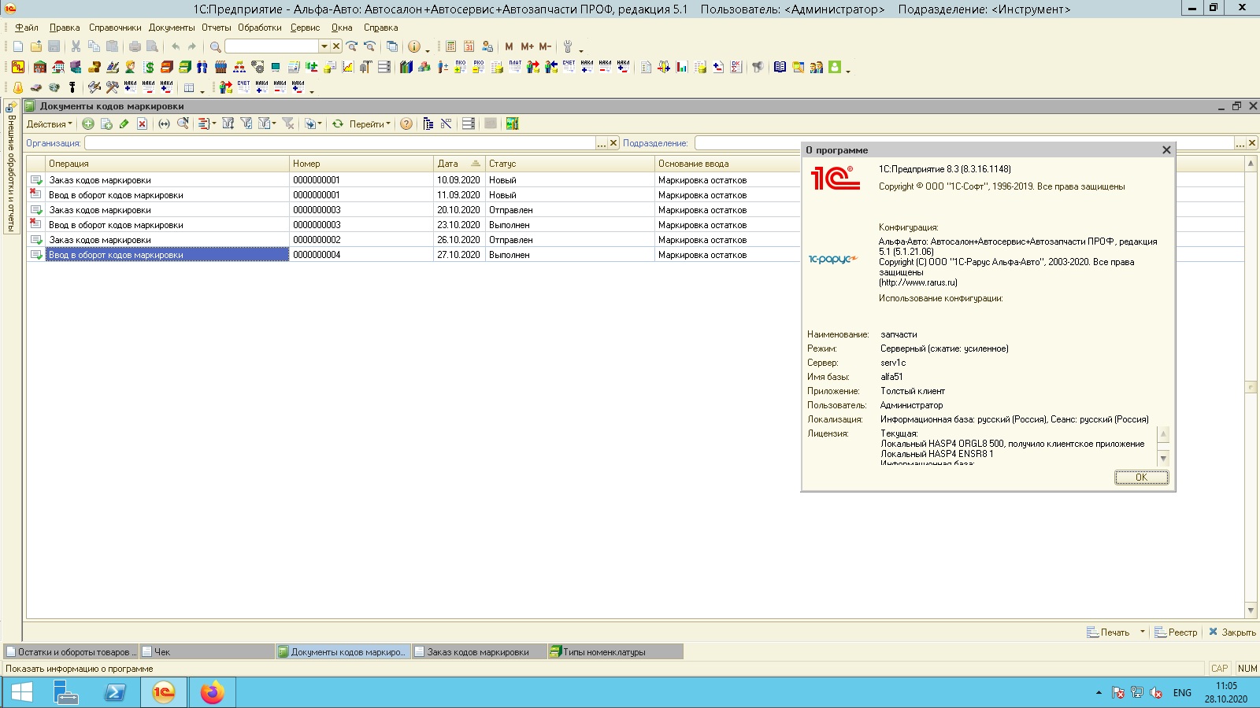Click the red X mark for deletion icon
This screenshot has width=1260, height=708.
point(143,124)
